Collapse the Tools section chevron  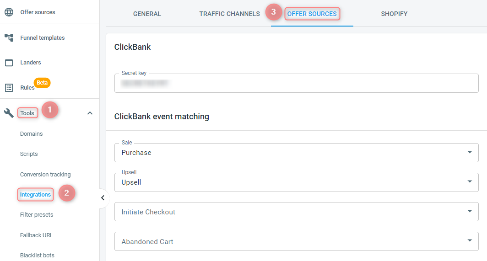click(x=90, y=113)
